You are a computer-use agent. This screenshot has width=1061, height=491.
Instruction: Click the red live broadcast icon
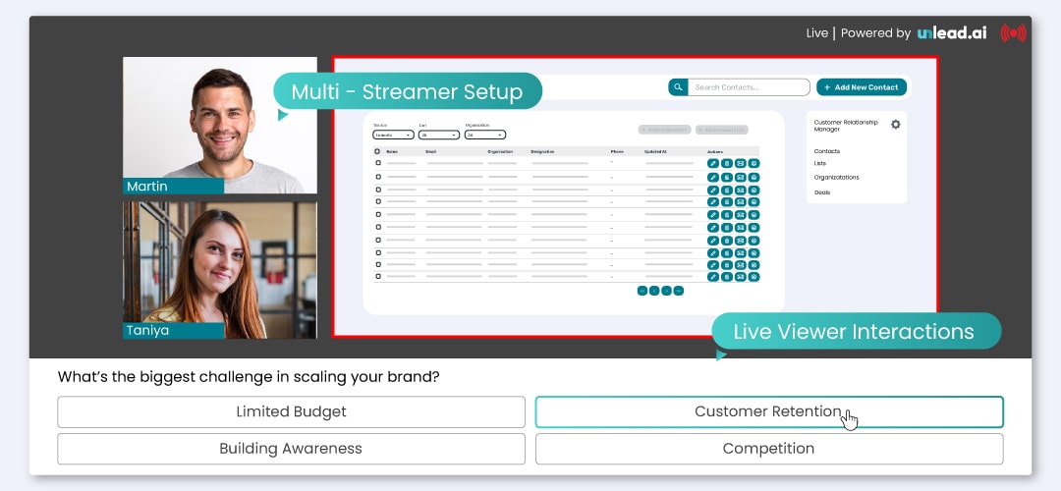(1013, 33)
